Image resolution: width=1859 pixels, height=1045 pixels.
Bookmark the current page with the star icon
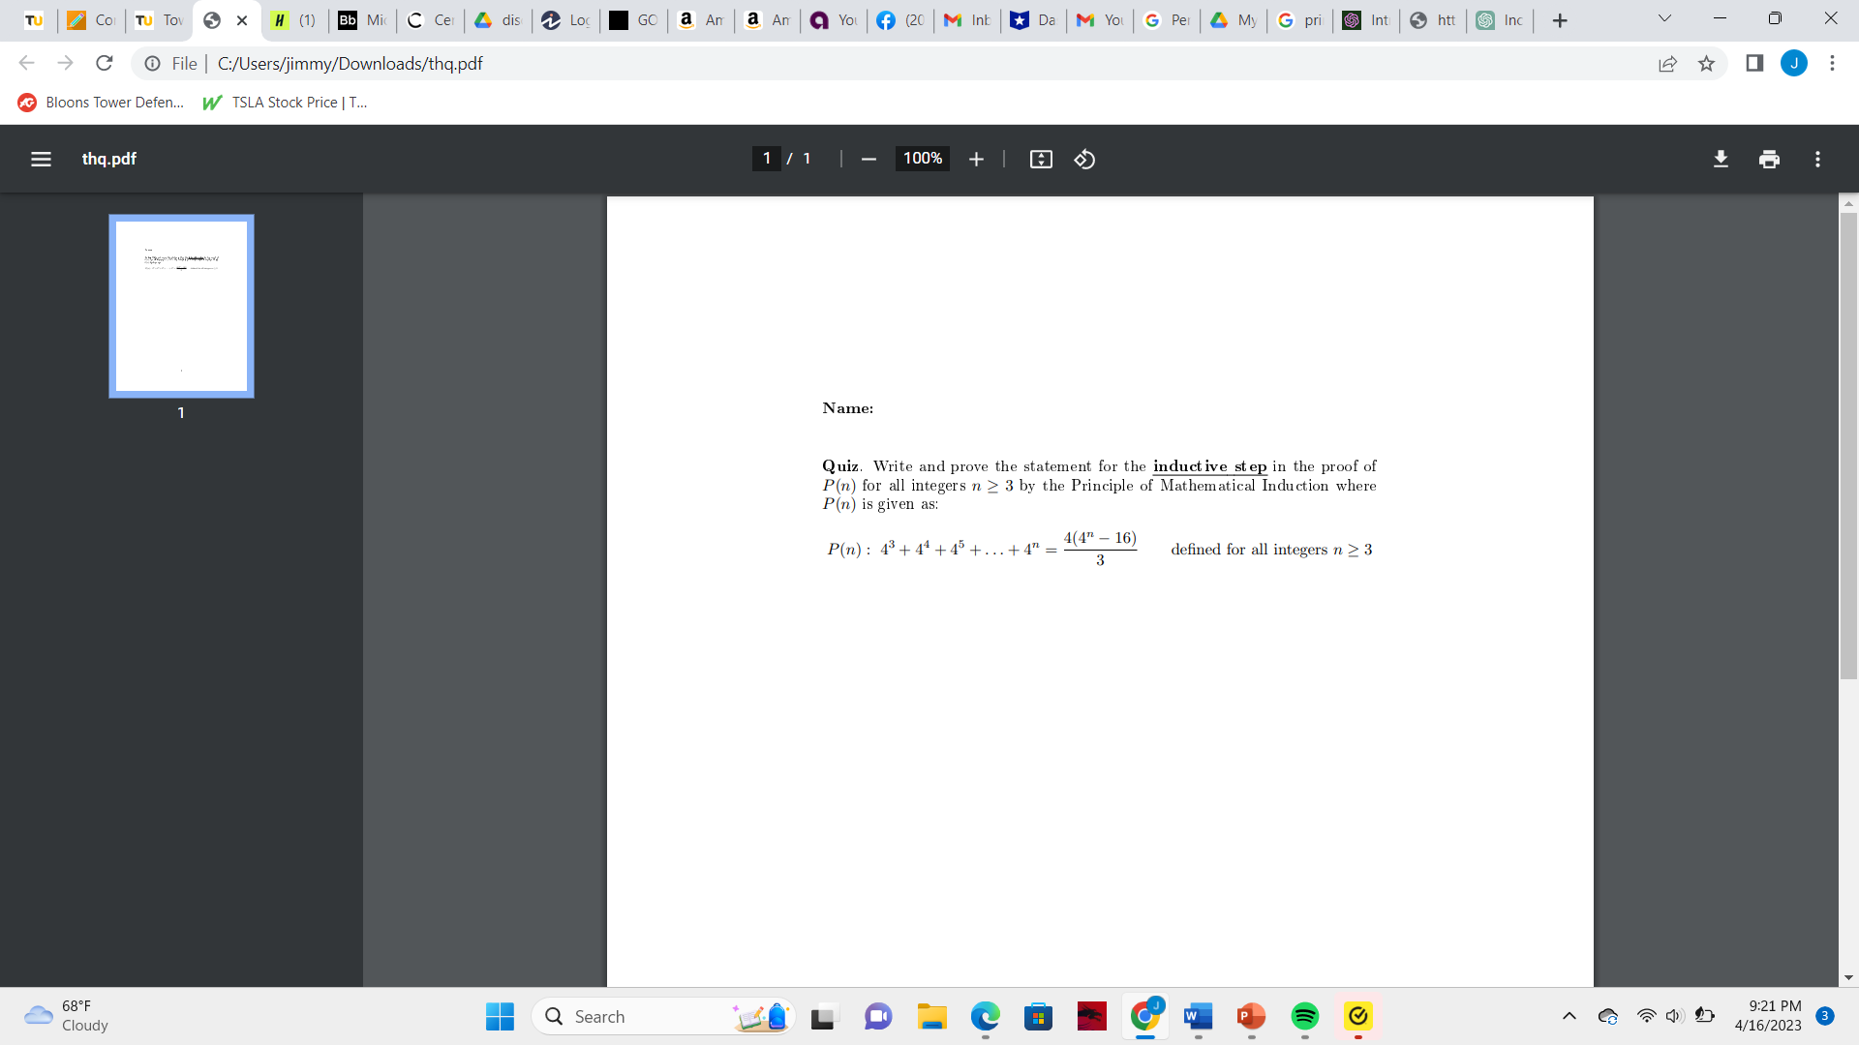coord(1706,63)
